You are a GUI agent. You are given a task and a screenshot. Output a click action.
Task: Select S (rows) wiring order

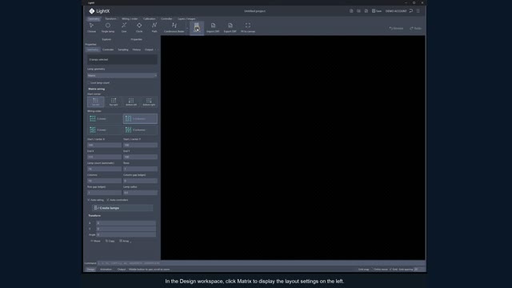pyautogui.click(x=105, y=119)
